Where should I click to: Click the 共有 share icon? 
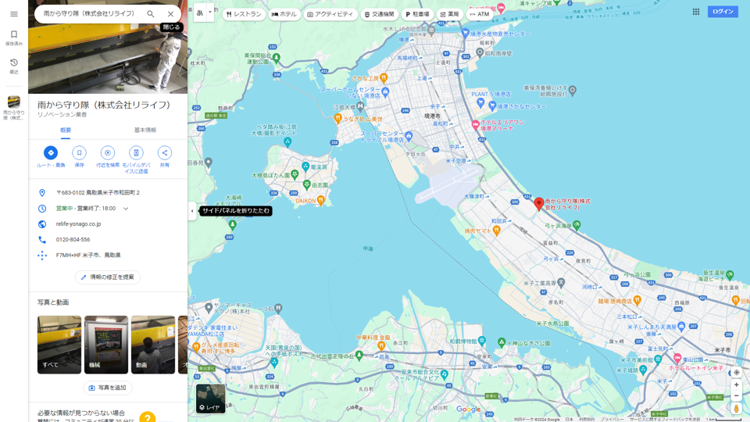point(164,153)
